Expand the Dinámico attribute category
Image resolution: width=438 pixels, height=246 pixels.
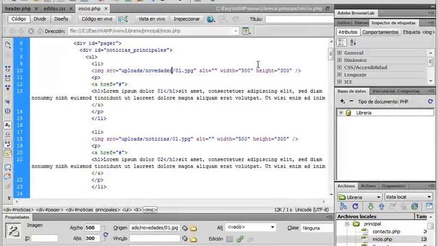click(339, 60)
